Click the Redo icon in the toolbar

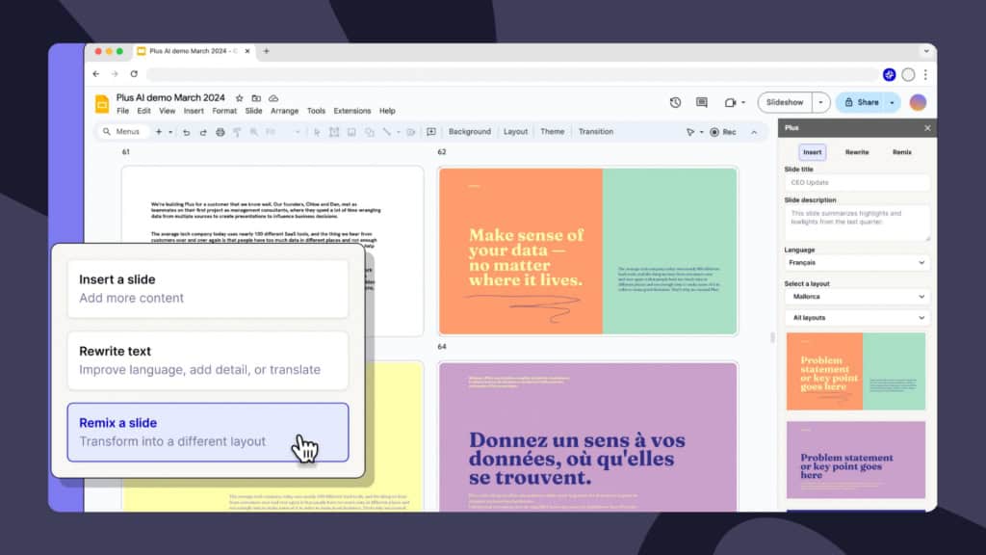[x=203, y=132]
